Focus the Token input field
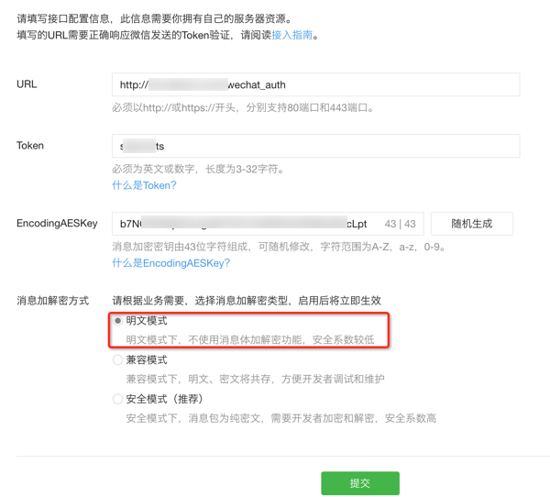This screenshot has width=550, height=497. click(315, 146)
